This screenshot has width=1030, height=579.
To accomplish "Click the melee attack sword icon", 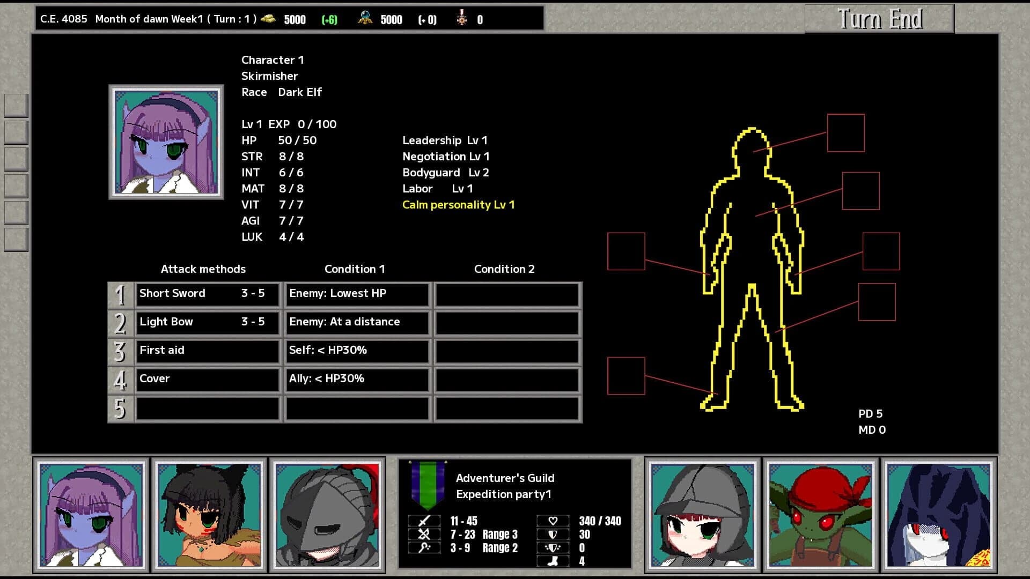I will tap(424, 520).
